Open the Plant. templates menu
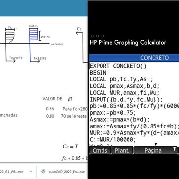179x179 pixels. pos(122,150)
